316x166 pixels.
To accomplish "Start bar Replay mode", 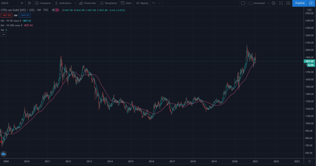I will (x=142, y=3).
